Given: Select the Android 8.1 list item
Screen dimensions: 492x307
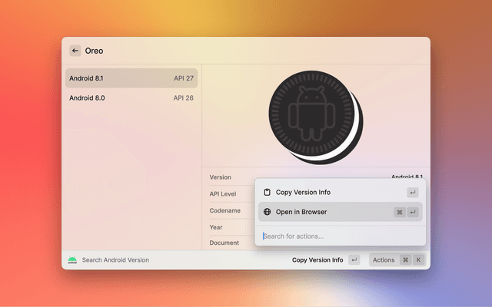Looking at the screenshot, I should pyautogui.click(x=131, y=78).
